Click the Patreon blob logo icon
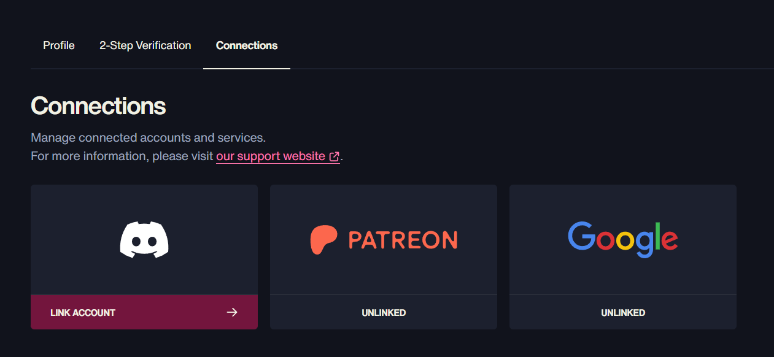The width and height of the screenshot is (774, 357). (x=325, y=239)
